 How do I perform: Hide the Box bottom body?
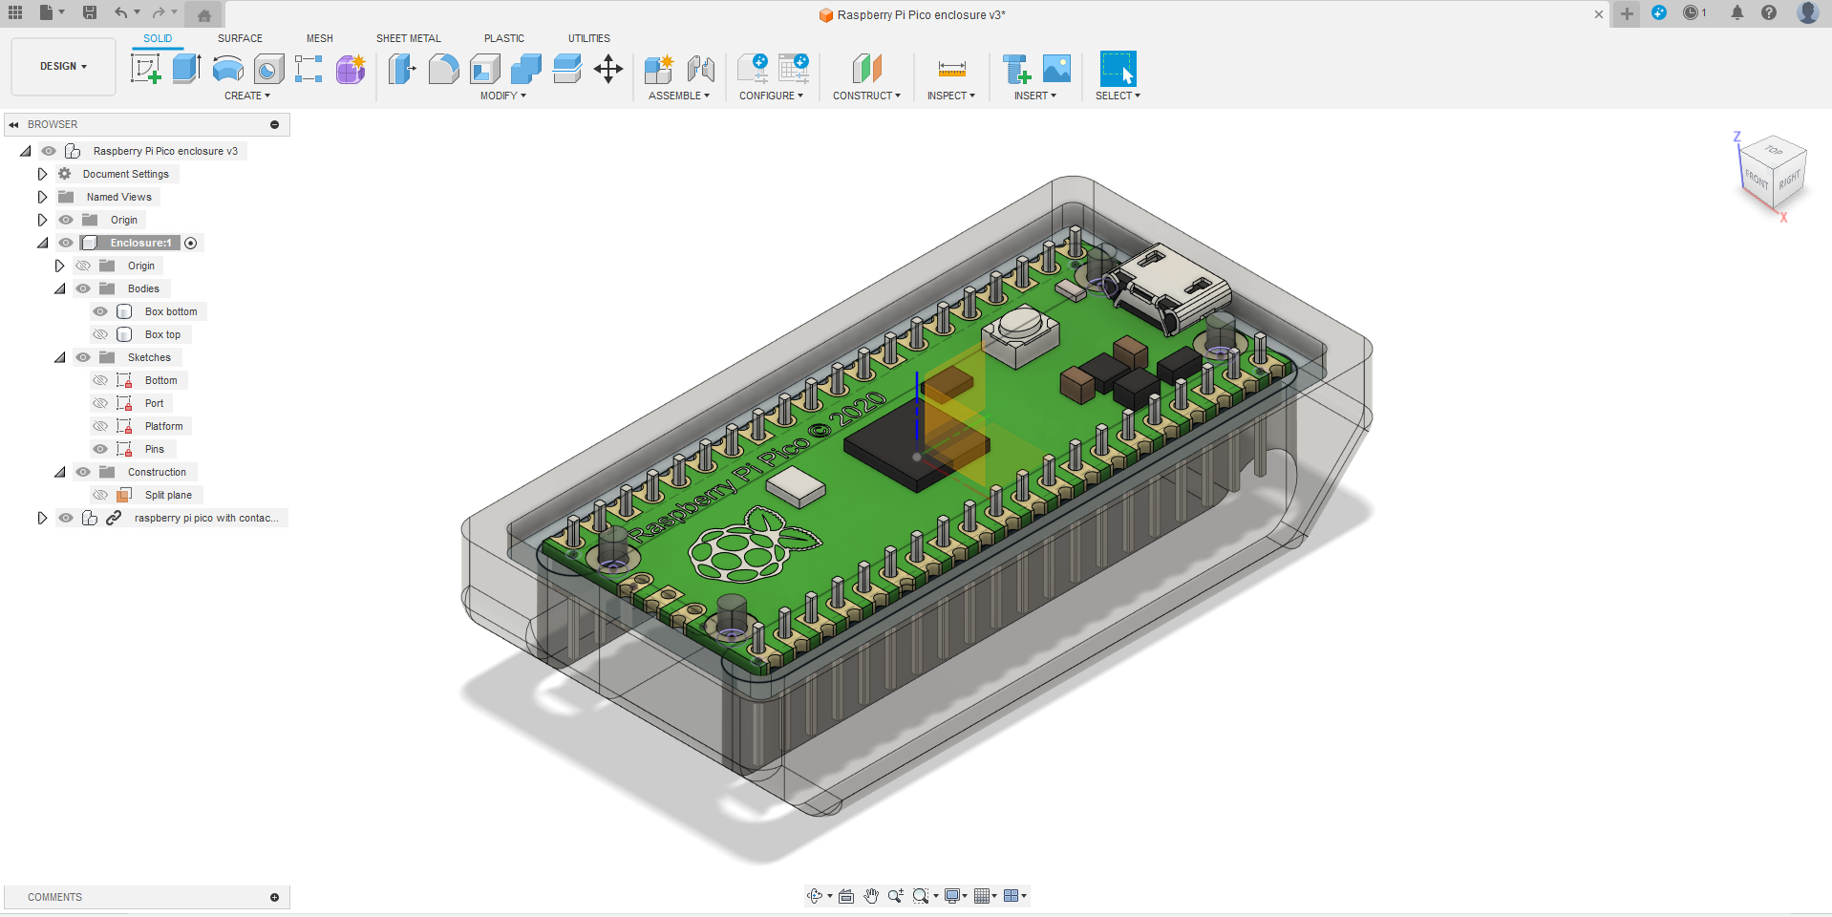coord(99,311)
